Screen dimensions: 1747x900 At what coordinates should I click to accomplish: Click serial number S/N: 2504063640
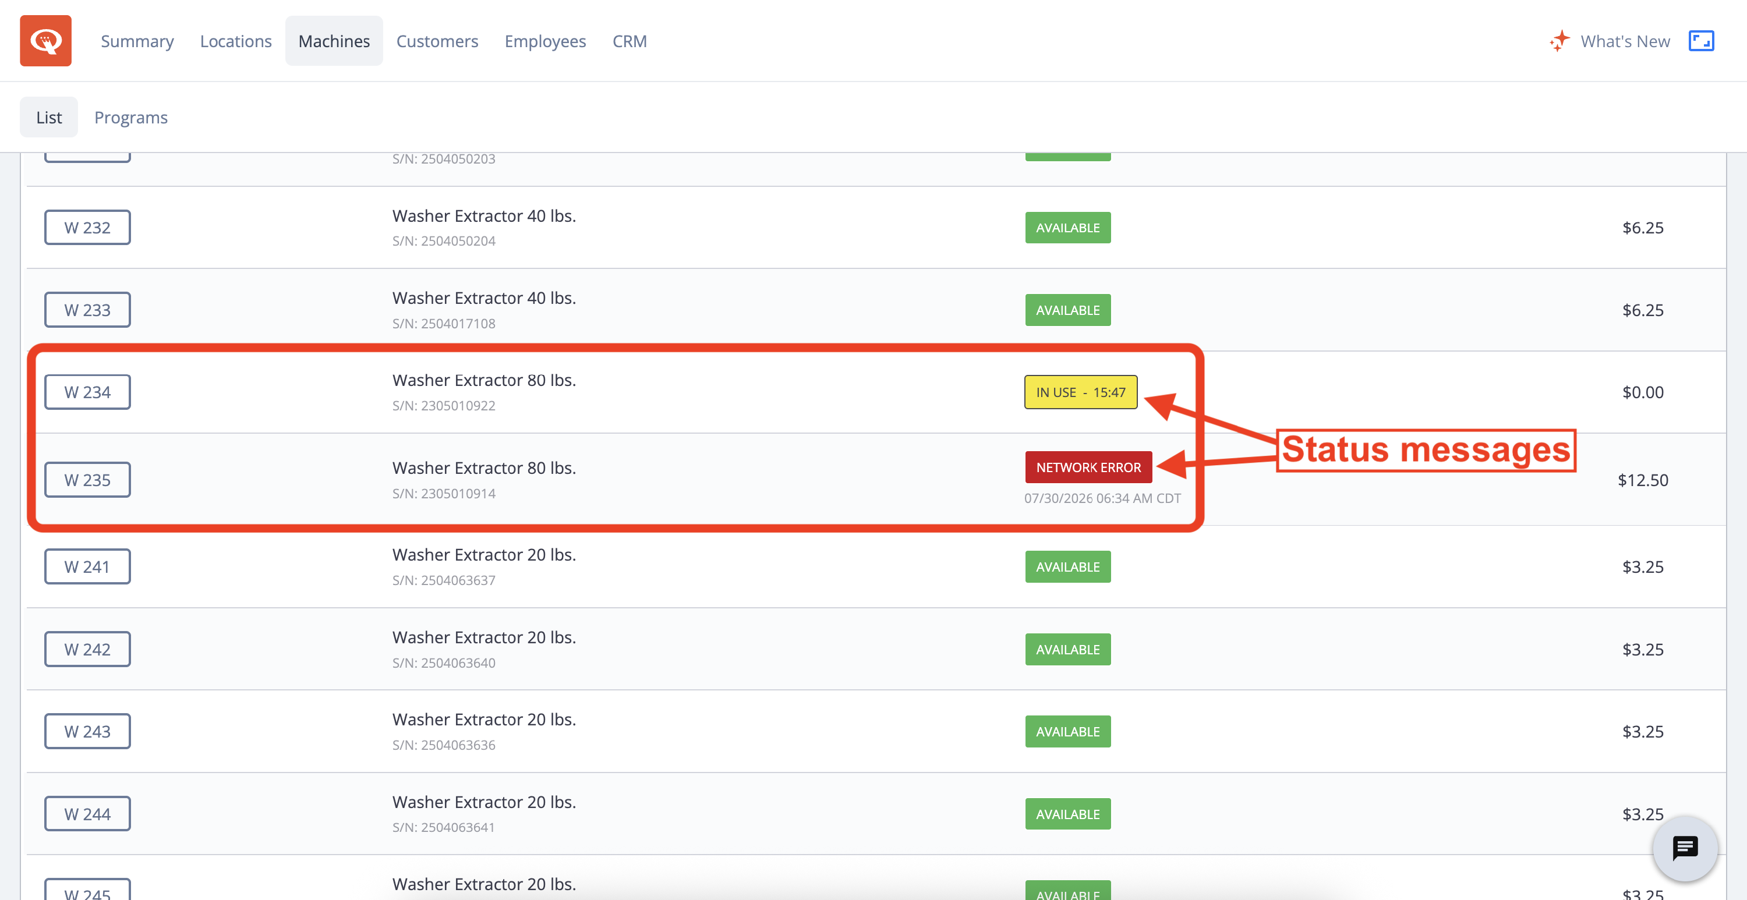click(444, 663)
